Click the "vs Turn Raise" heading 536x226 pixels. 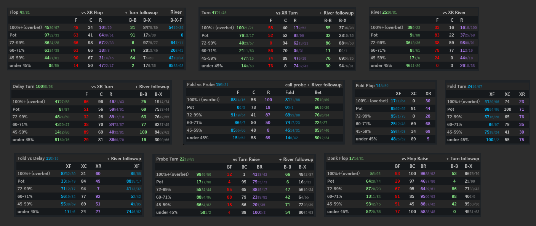pyautogui.click(x=246, y=159)
